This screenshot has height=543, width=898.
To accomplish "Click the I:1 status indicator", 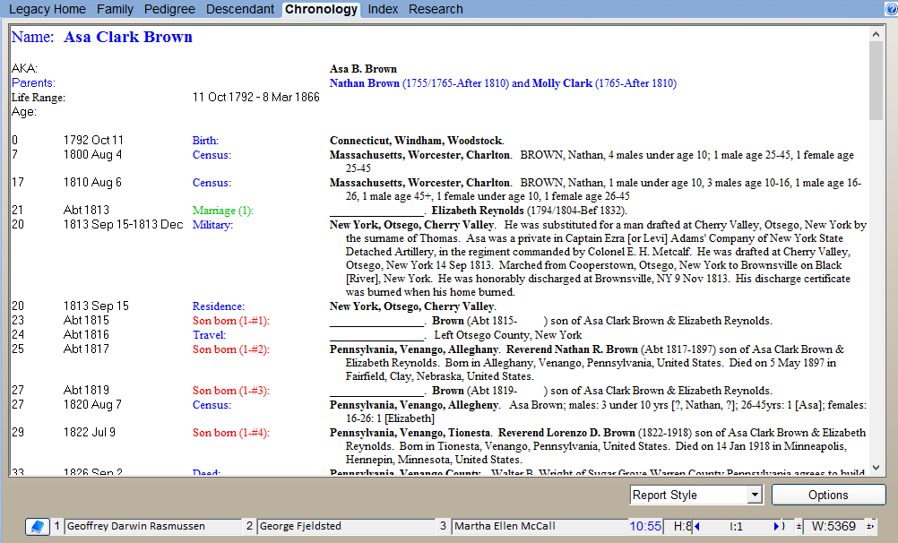I will coord(736,526).
